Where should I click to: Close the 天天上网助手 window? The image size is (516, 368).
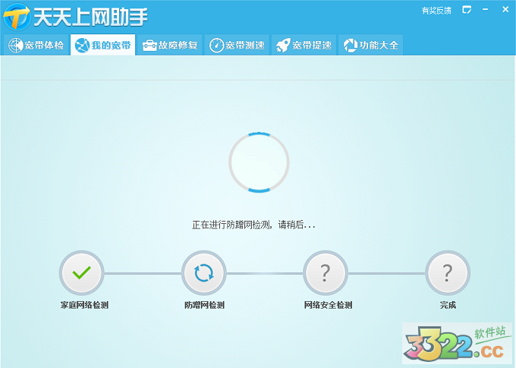click(505, 10)
